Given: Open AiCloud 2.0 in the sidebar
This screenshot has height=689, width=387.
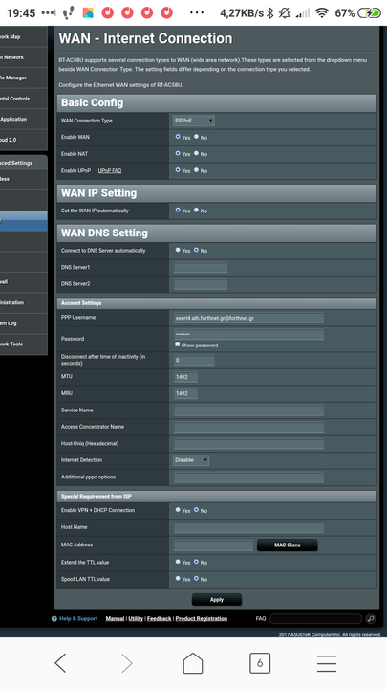Looking at the screenshot, I should (23, 140).
